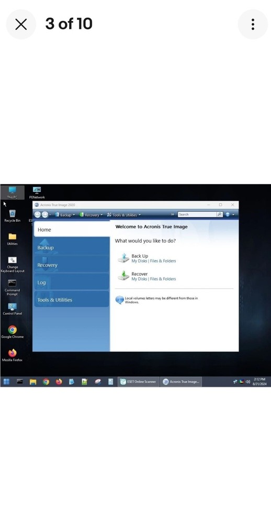Click the Recover heading text
Screen dimensions: 271x523
click(x=140, y=274)
